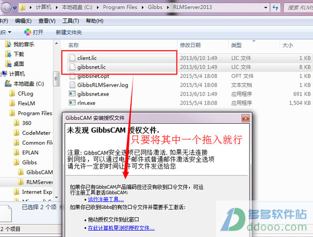Open the 编辑(E) menu
313x237 pixels.
tap(23, 21)
